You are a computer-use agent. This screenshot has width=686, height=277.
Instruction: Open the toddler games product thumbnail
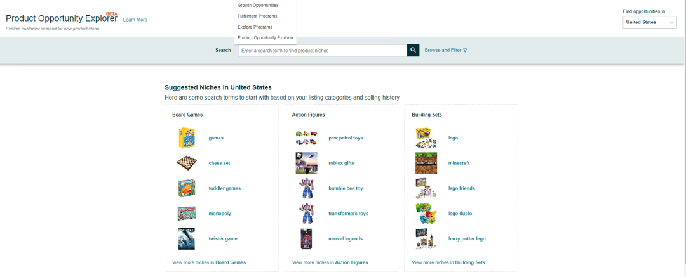click(186, 188)
